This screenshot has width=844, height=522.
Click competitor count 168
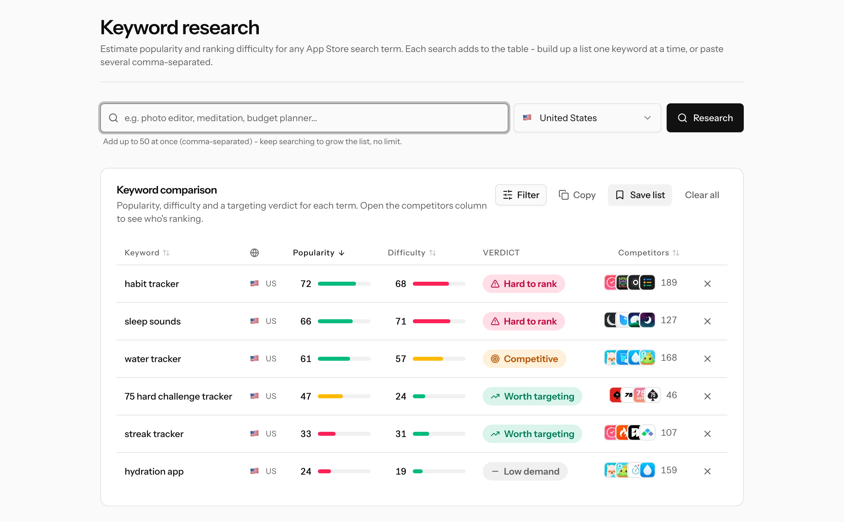(669, 358)
